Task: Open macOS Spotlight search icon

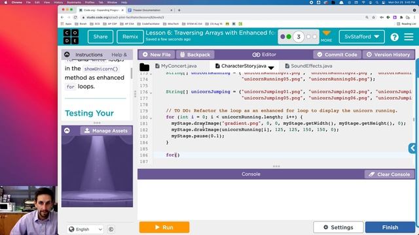Action: 377,3
